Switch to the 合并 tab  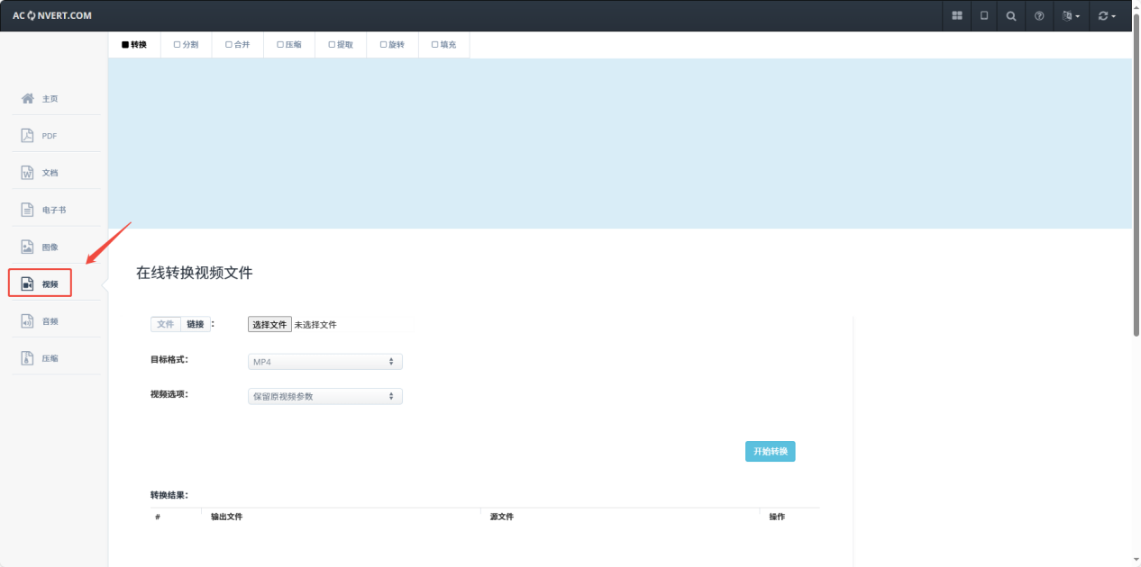[x=238, y=44]
